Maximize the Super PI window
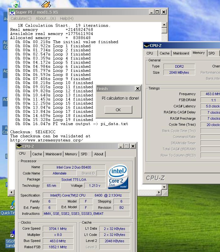Image resolution: width=220 pixels, height=252 pixels. (x=157, y=12)
